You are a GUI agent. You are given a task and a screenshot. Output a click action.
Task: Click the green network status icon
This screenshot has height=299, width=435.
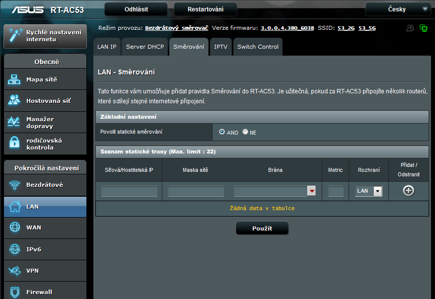pyautogui.click(x=424, y=28)
